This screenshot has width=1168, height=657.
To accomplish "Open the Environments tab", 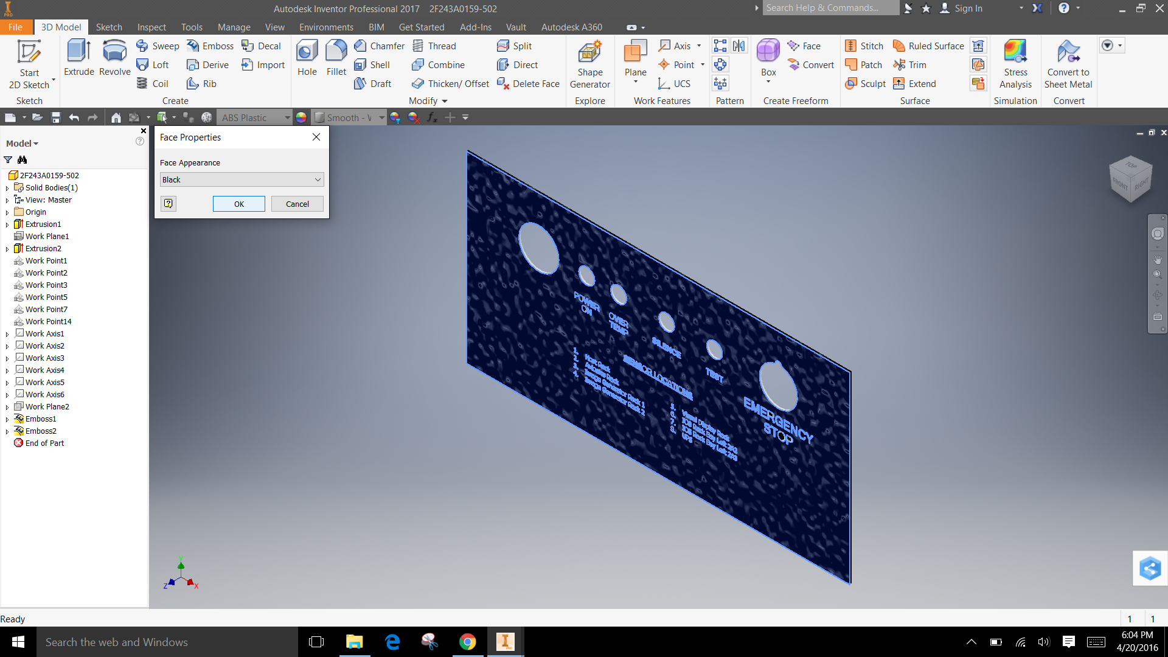I will click(326, 27).
